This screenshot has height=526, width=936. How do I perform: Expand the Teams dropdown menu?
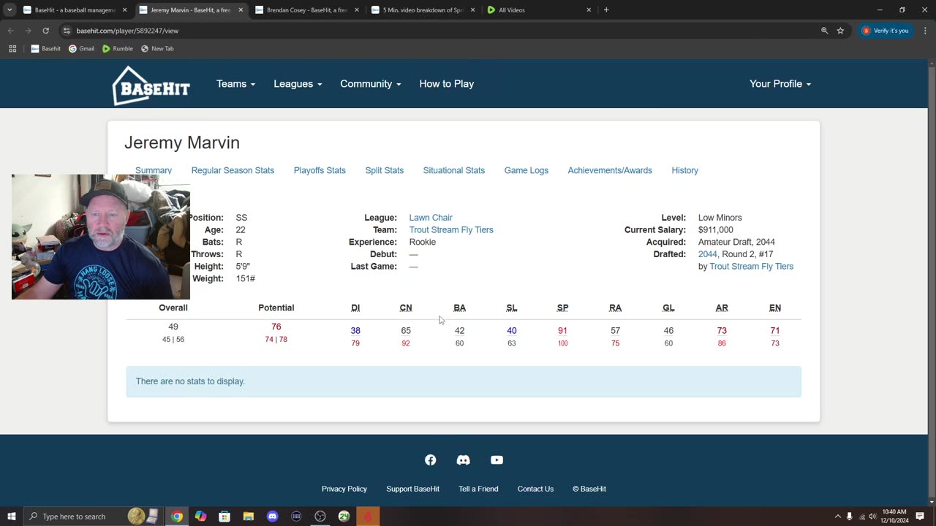pyautogui.click(x=235, y=84)
